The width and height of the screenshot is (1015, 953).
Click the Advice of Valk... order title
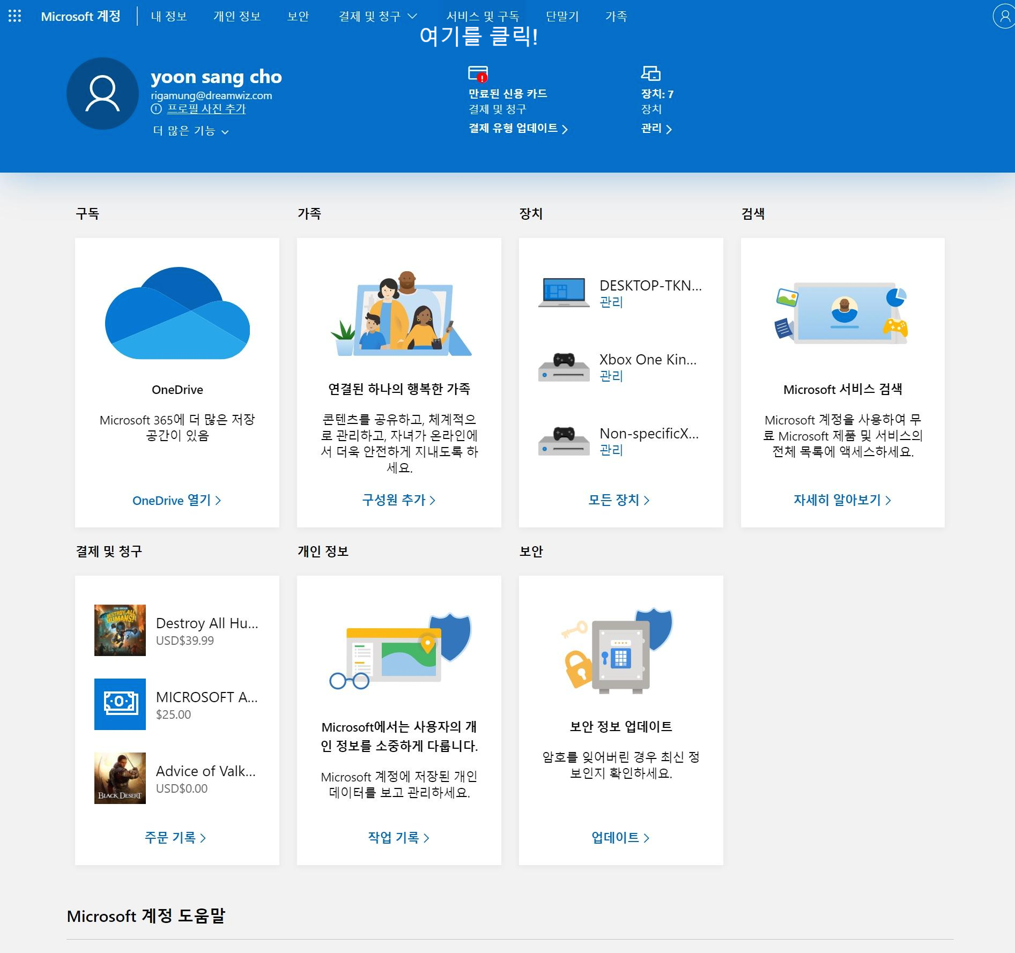[206, 771]
